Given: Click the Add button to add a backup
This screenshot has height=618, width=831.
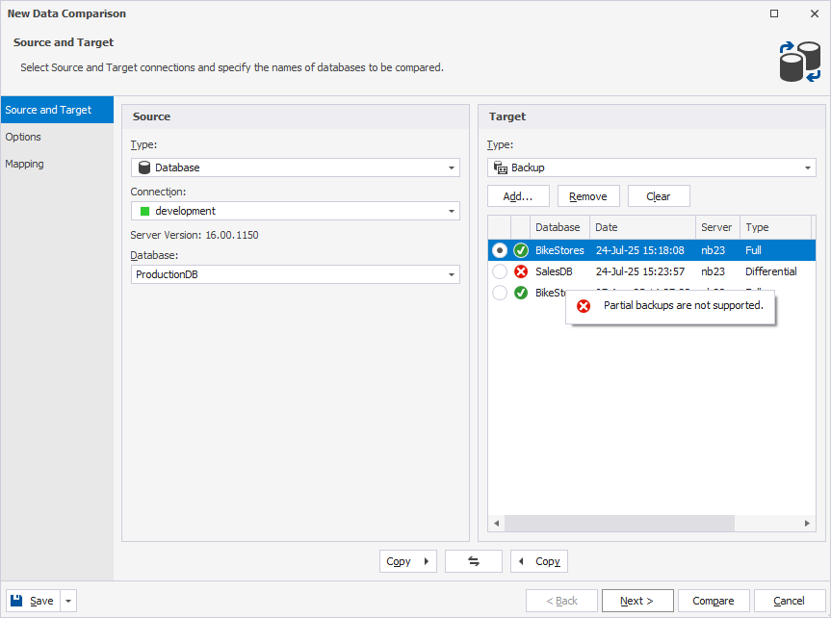Looking at the screenshot, I should [x=518, y=195].
